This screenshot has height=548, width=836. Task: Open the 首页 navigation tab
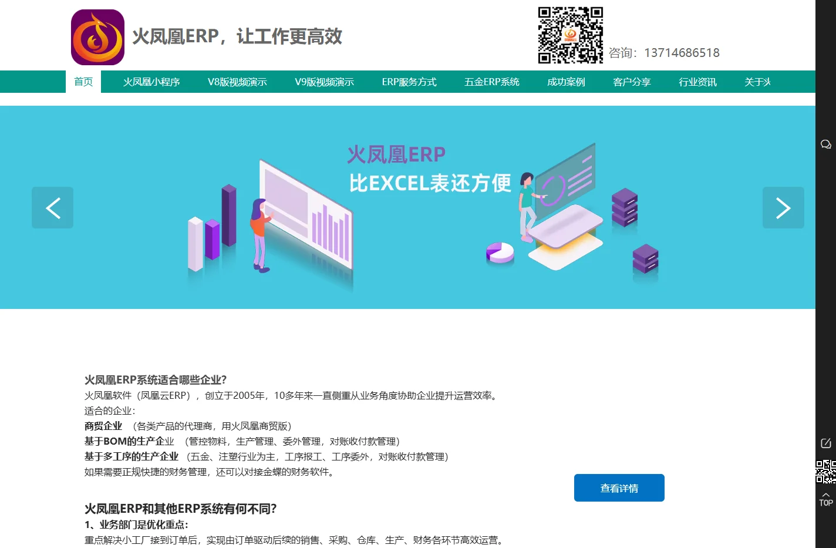83,82
